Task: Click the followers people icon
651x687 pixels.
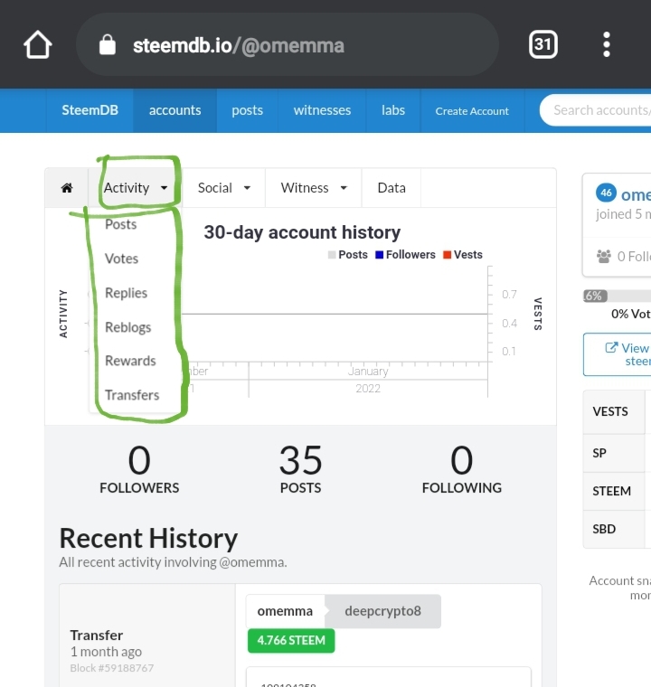Action: (x=604, y=257)
